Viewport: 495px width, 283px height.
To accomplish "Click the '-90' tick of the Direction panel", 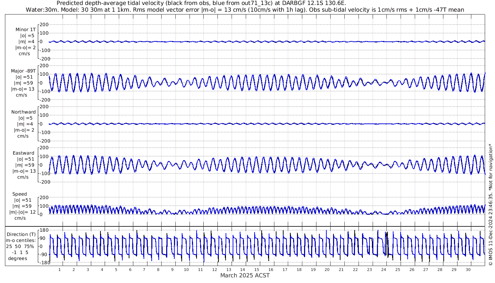I will 43,254.
